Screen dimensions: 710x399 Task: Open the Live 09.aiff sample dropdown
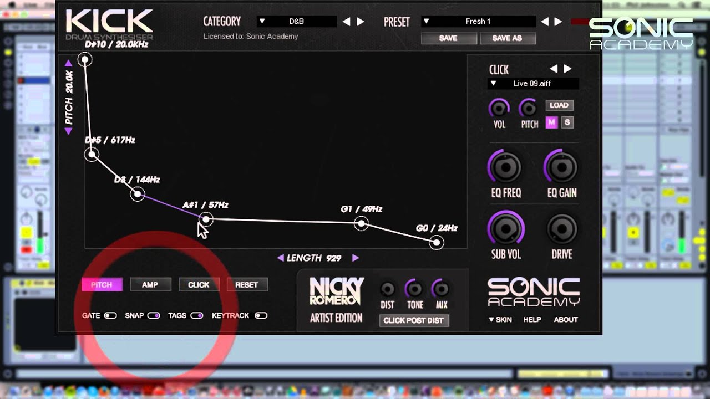[533, 84]
